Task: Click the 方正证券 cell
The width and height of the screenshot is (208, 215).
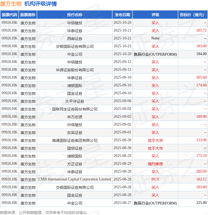Action: 75,164
